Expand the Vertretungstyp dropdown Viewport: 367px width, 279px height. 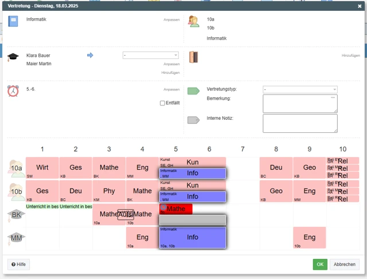click(300, 89)
